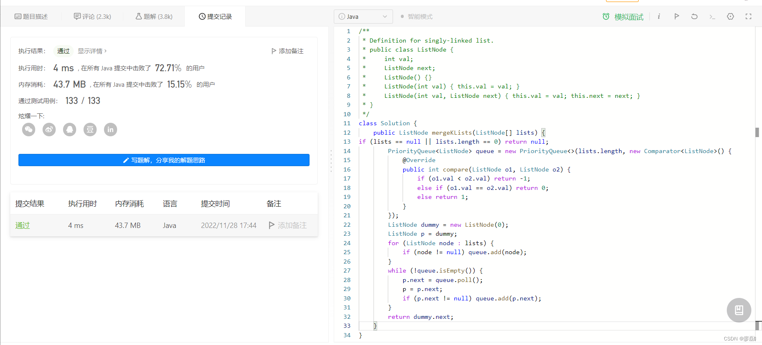Place cursor on code line 14

pos(559,151)
